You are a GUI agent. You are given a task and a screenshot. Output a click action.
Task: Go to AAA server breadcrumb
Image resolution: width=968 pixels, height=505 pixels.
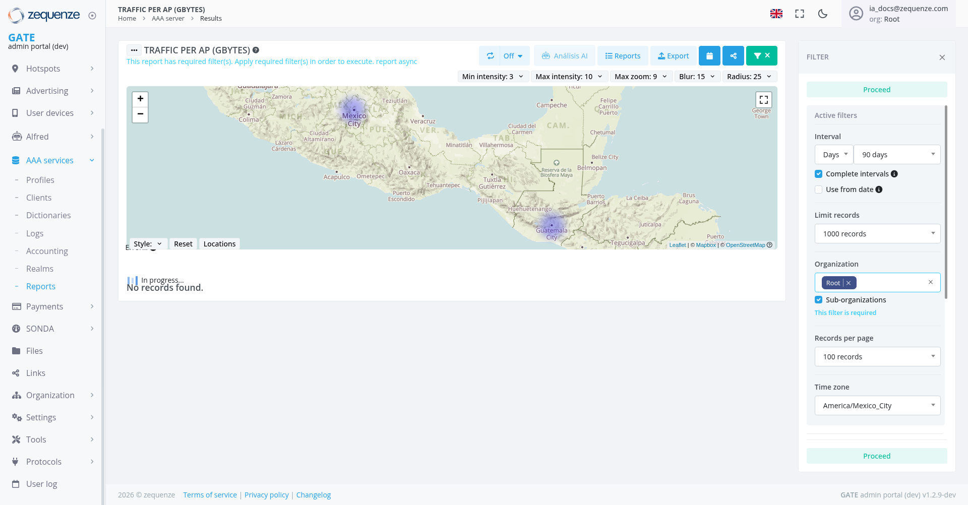click(168, 19)
